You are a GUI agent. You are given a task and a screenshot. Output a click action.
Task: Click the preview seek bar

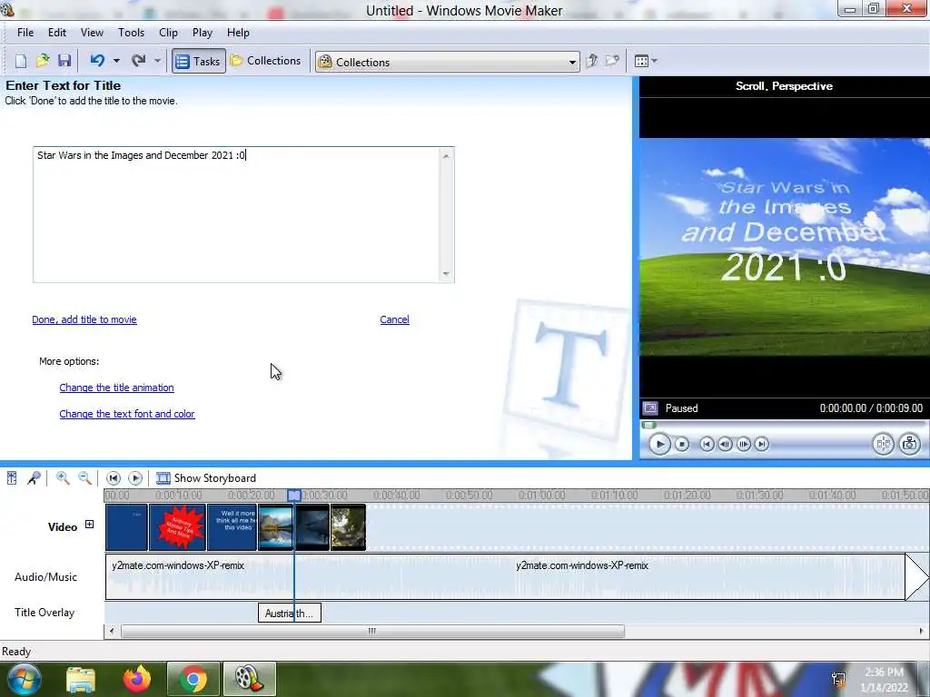click(x=783, y=425)
